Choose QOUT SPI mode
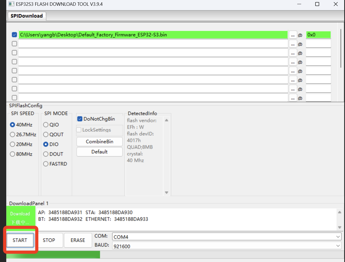The height and width of the screenshot is (262, 345). pos(53,134)
